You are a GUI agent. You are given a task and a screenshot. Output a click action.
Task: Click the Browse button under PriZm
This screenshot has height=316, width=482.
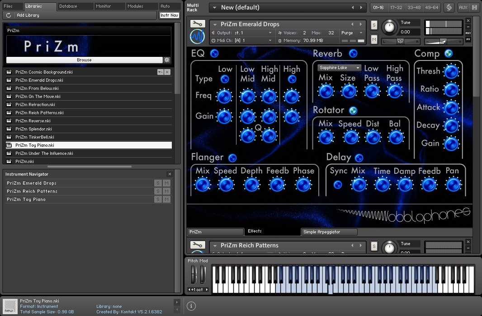click(x=84, y=60)
